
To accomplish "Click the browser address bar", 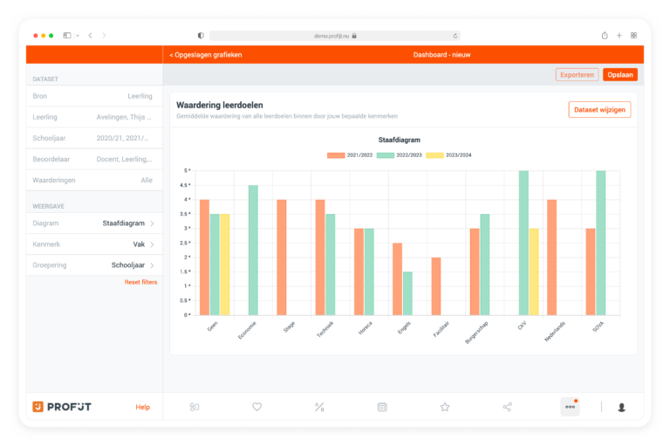I will [x=335, y=36].
